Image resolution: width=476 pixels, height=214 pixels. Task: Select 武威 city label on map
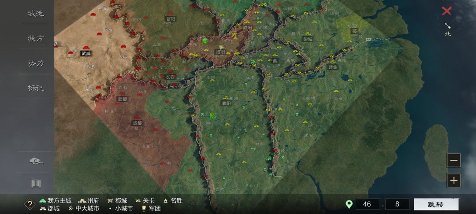click(x=86, y=54)
